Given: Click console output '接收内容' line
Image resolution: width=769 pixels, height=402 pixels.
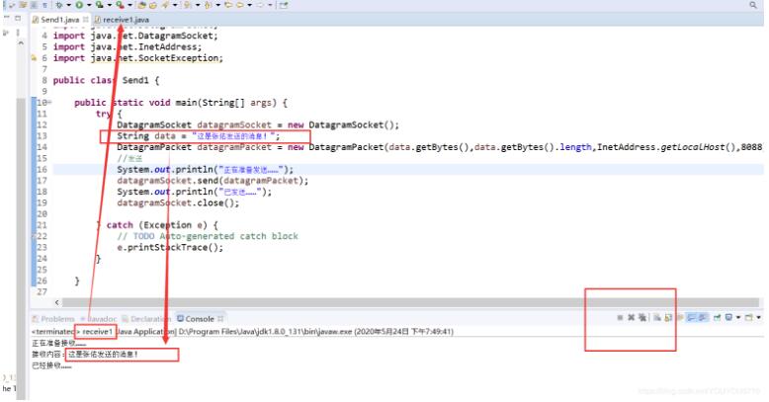Looking at the screenshot, I should (x=85, y=354).
